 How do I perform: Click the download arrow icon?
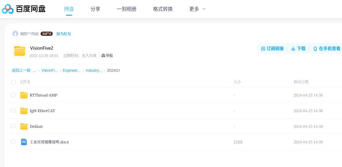293,49
